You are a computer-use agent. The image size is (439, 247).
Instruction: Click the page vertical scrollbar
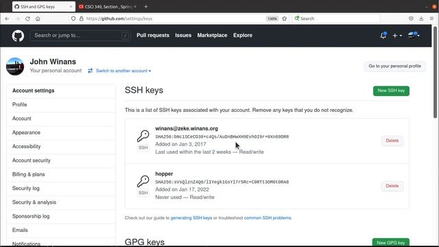[x=435, y=72]
